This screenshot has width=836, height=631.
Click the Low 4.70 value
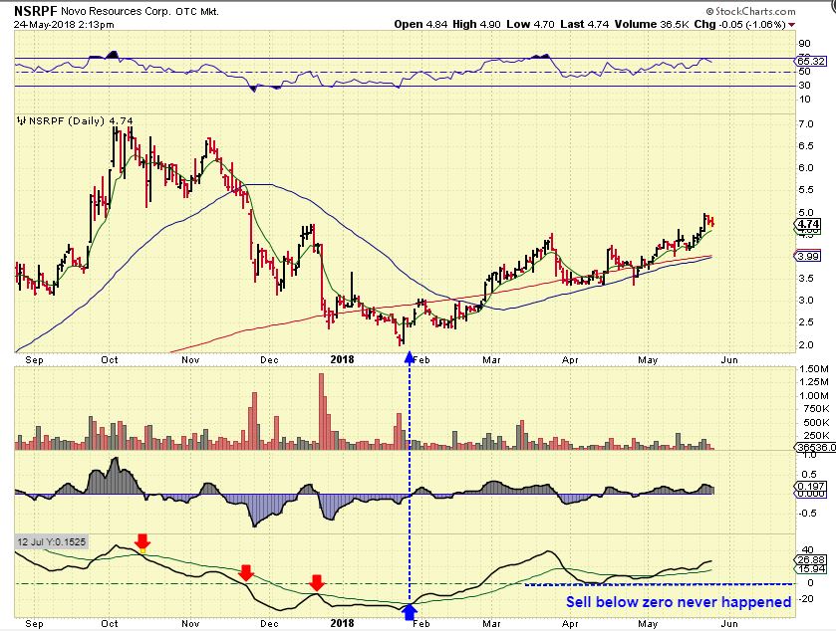(530, 25)
